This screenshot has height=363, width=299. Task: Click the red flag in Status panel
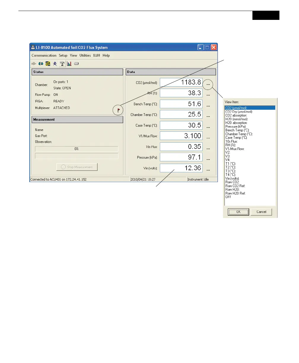pyautogui.click(x=118, y=110)
